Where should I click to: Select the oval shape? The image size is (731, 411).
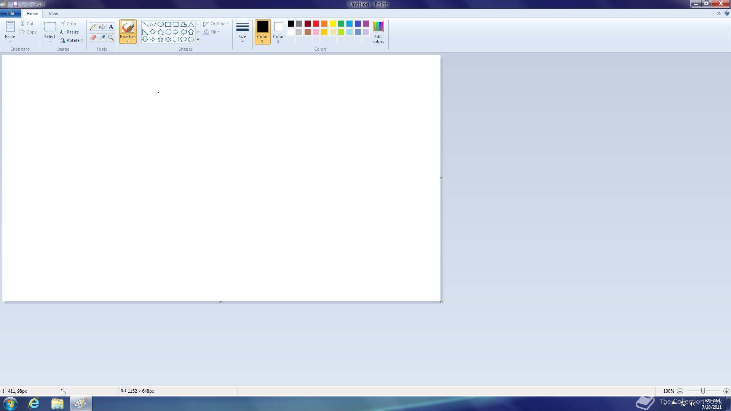coord(160,24)
